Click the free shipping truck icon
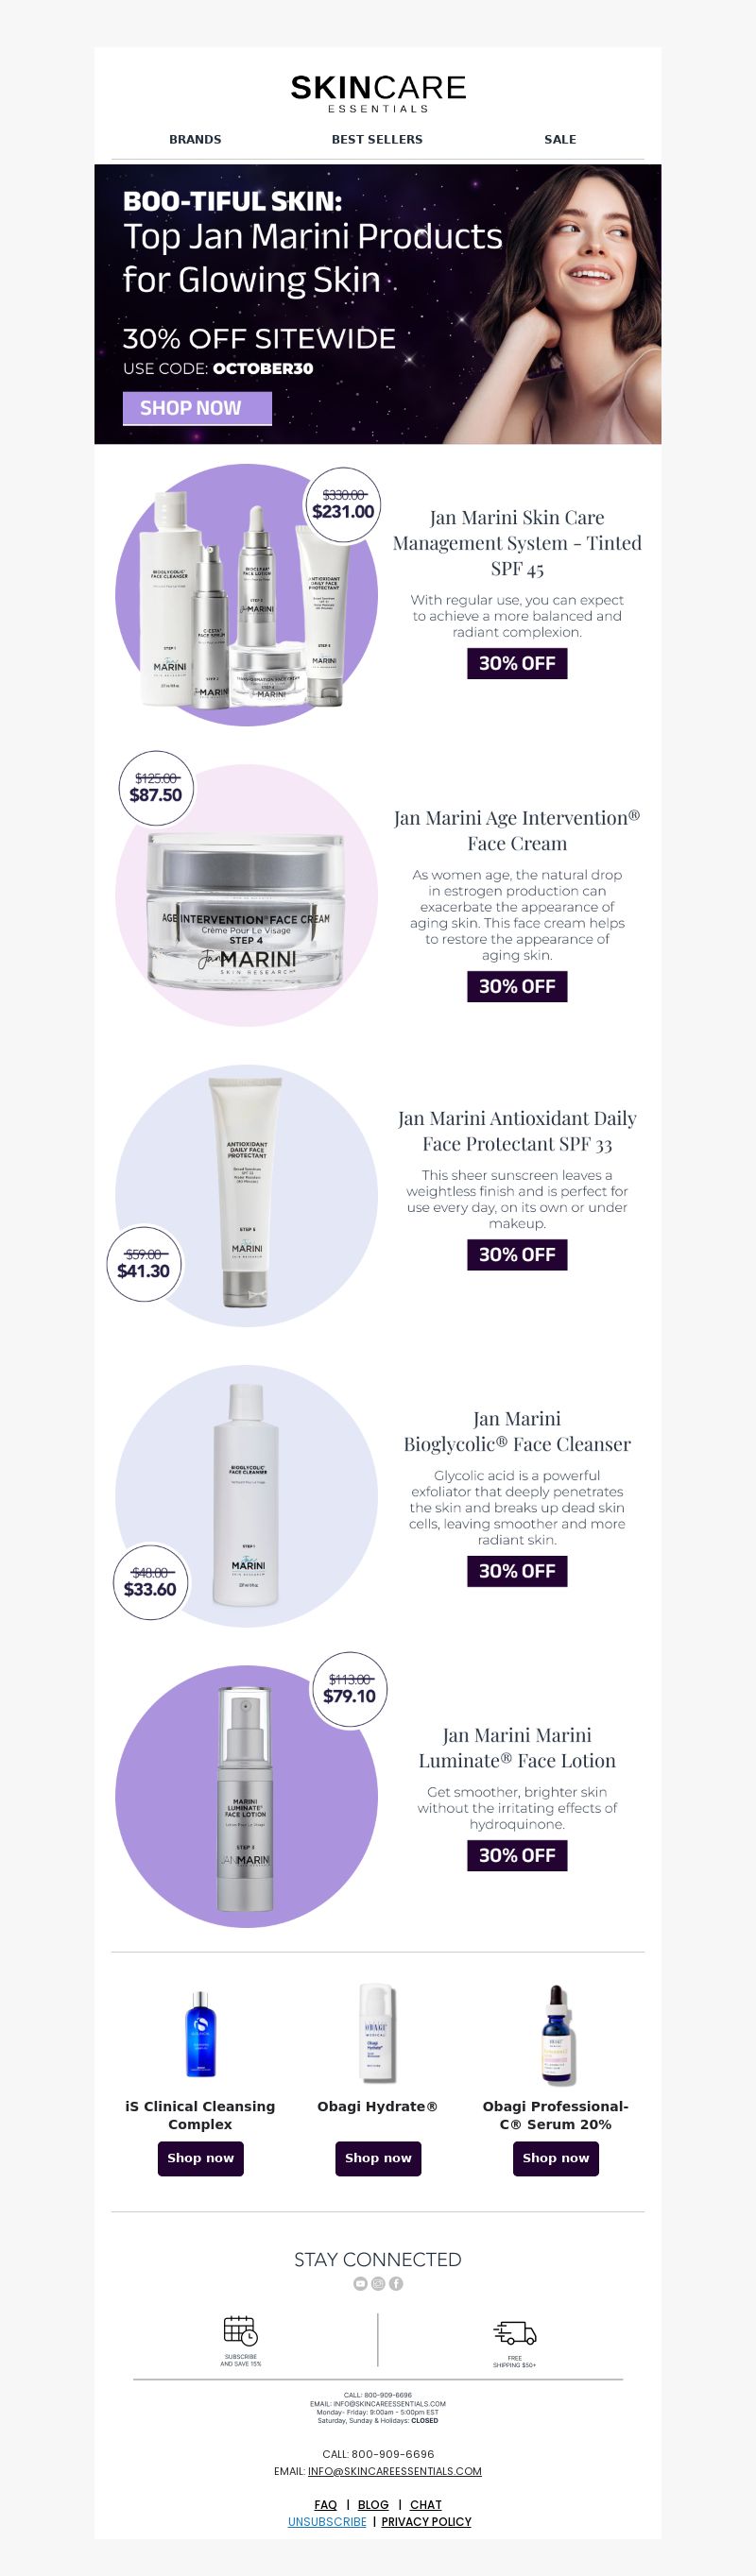Viewport: 756px width, 2576px height. pyautogui.click(x=515, y=2333)
